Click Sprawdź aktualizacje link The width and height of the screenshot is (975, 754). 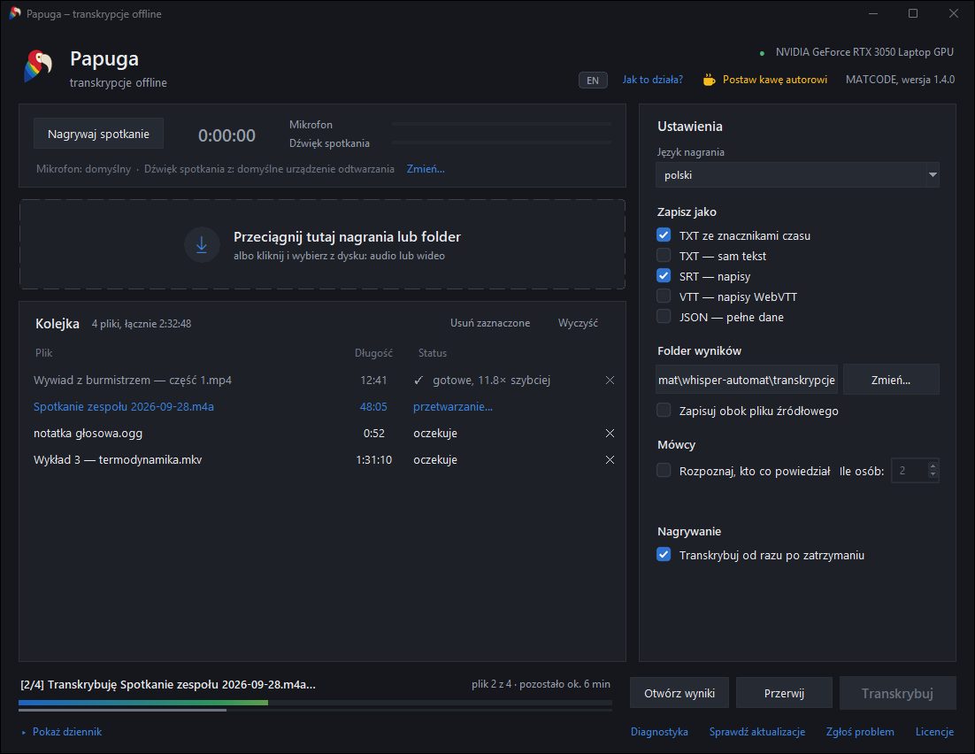pyautogui.click(x=757, y=732)
